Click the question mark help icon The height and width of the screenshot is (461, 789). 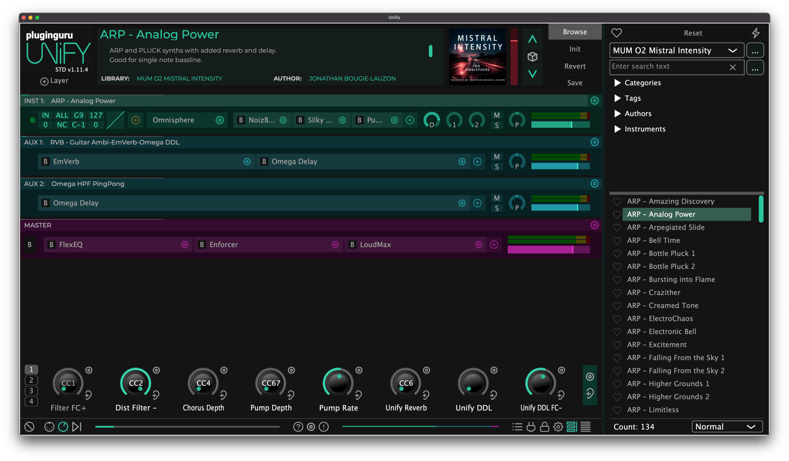pos(298,427)
